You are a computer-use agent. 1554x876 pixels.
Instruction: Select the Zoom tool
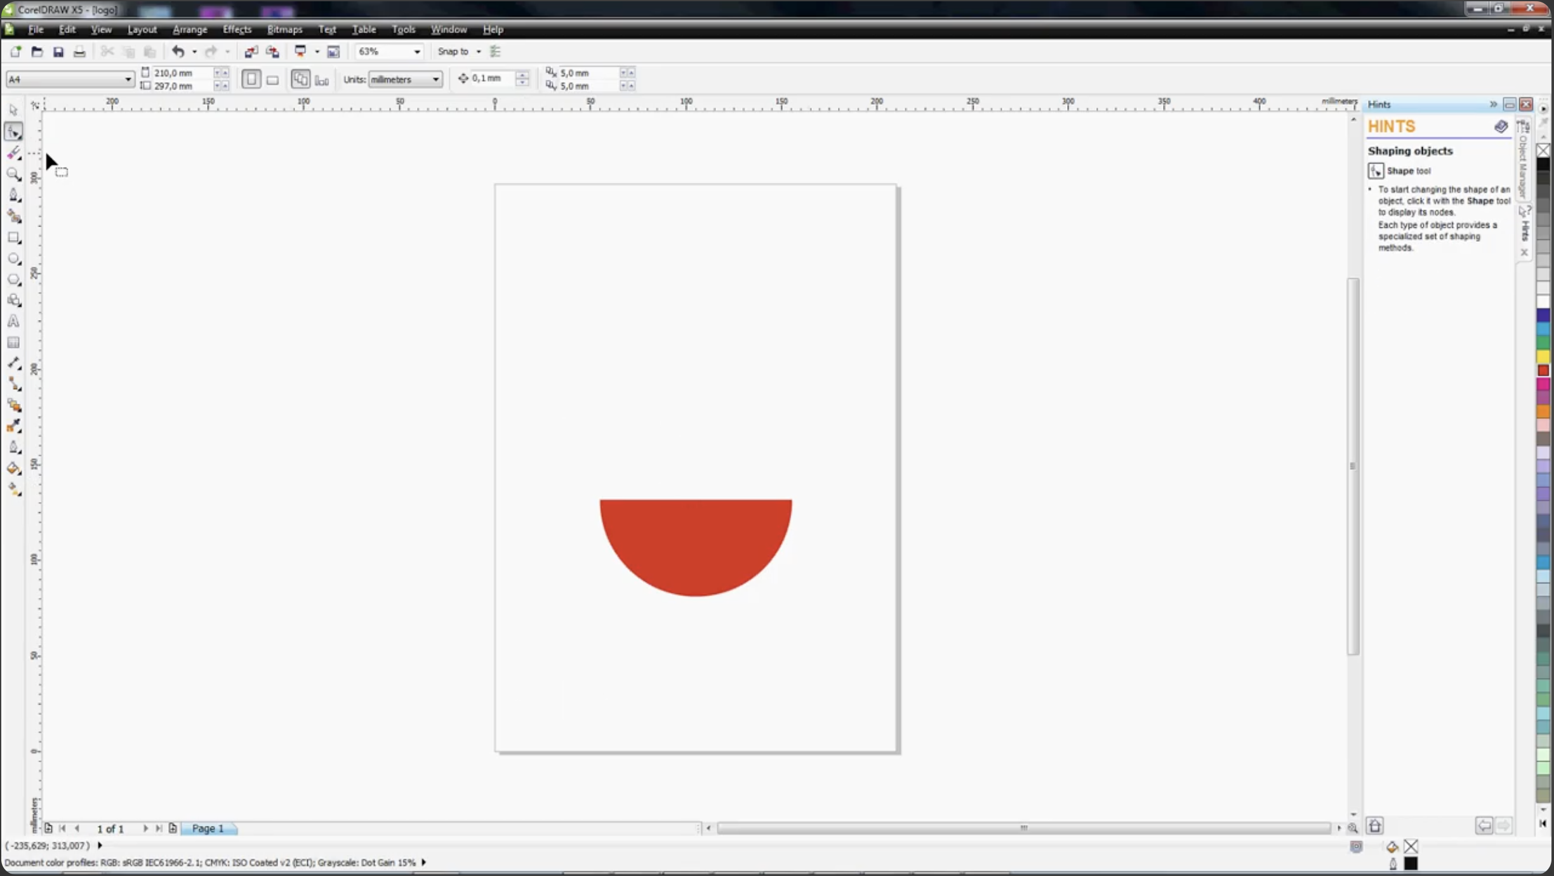[13, 174]
